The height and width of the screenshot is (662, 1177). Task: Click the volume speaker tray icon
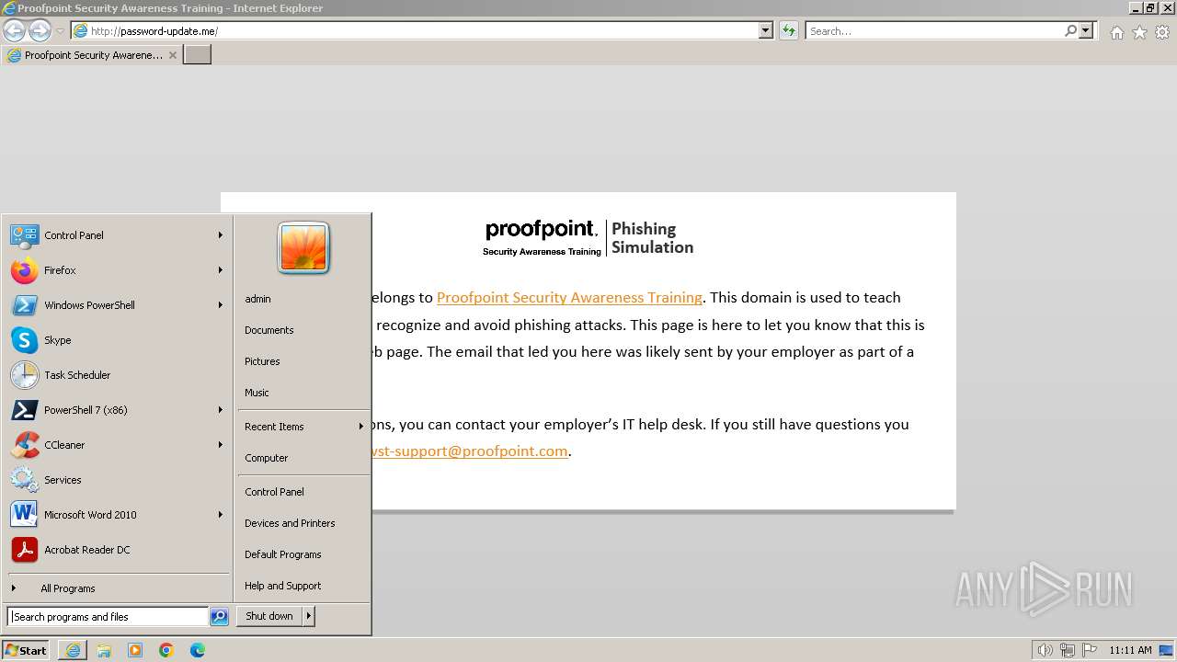click(x=1046, y=650)
